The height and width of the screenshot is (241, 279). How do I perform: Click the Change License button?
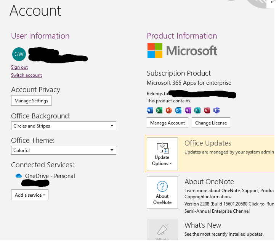coord(211,123)
